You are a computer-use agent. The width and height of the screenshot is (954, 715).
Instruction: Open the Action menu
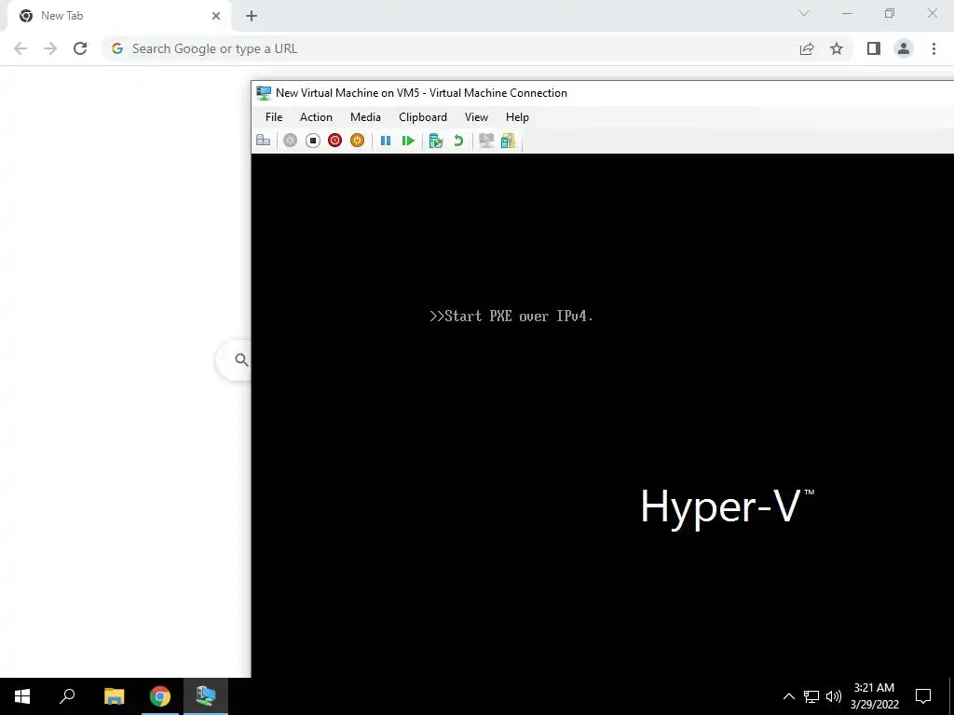coord(317,117)
